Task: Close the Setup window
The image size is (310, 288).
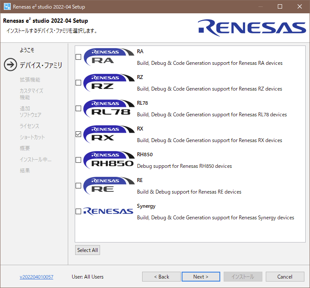Action: [x=300, y=6]
